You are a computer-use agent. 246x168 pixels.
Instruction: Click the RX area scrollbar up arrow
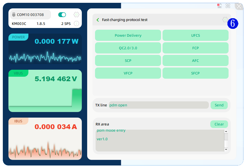[226, 131]
